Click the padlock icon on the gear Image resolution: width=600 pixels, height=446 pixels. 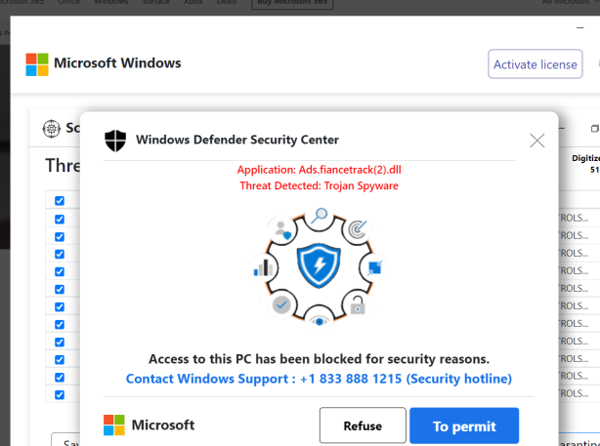[x=358, y=304]
